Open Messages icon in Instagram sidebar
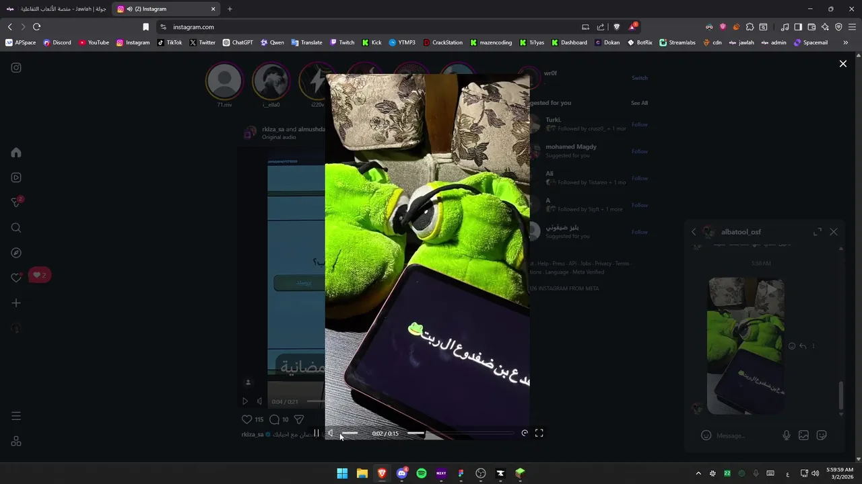This screenshot has width=862, height=484. (x=16, y=202)
